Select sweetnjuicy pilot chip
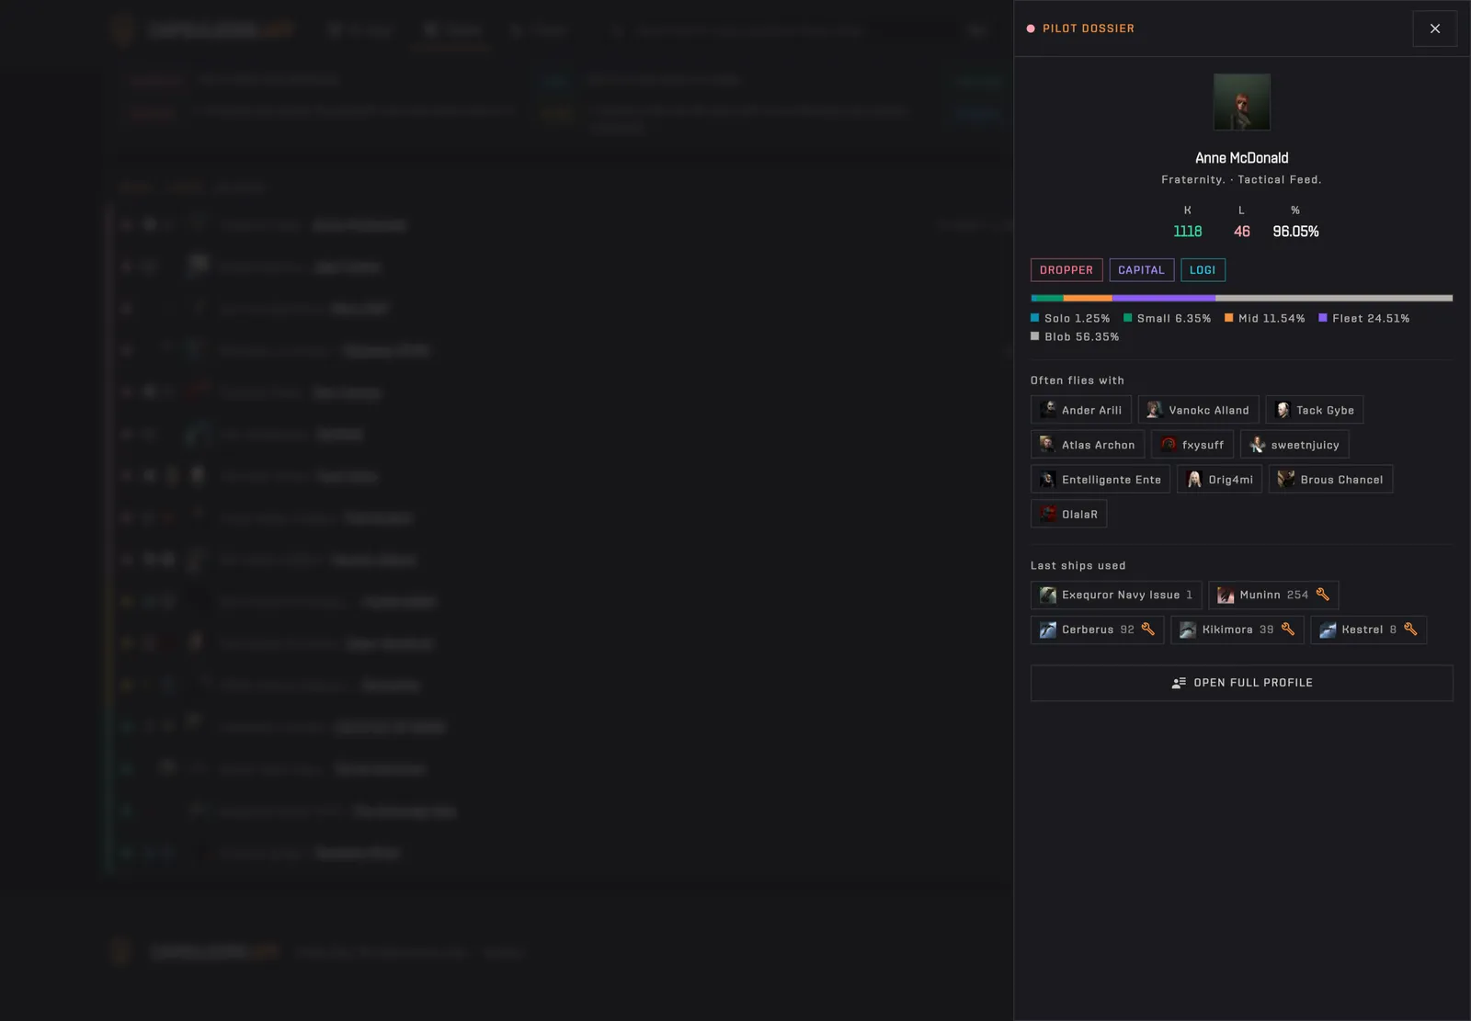Screen dimensions: 1471x1021 click(x=1294, y=445)
